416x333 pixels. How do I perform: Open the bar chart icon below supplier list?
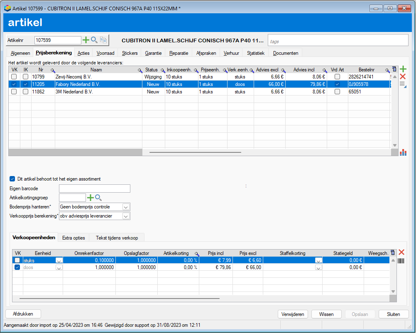click(x=403, y=152)
